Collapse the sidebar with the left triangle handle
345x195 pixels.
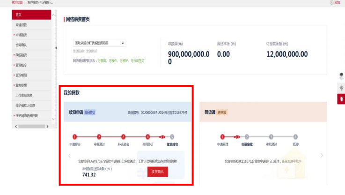click(x=56, y=48)
